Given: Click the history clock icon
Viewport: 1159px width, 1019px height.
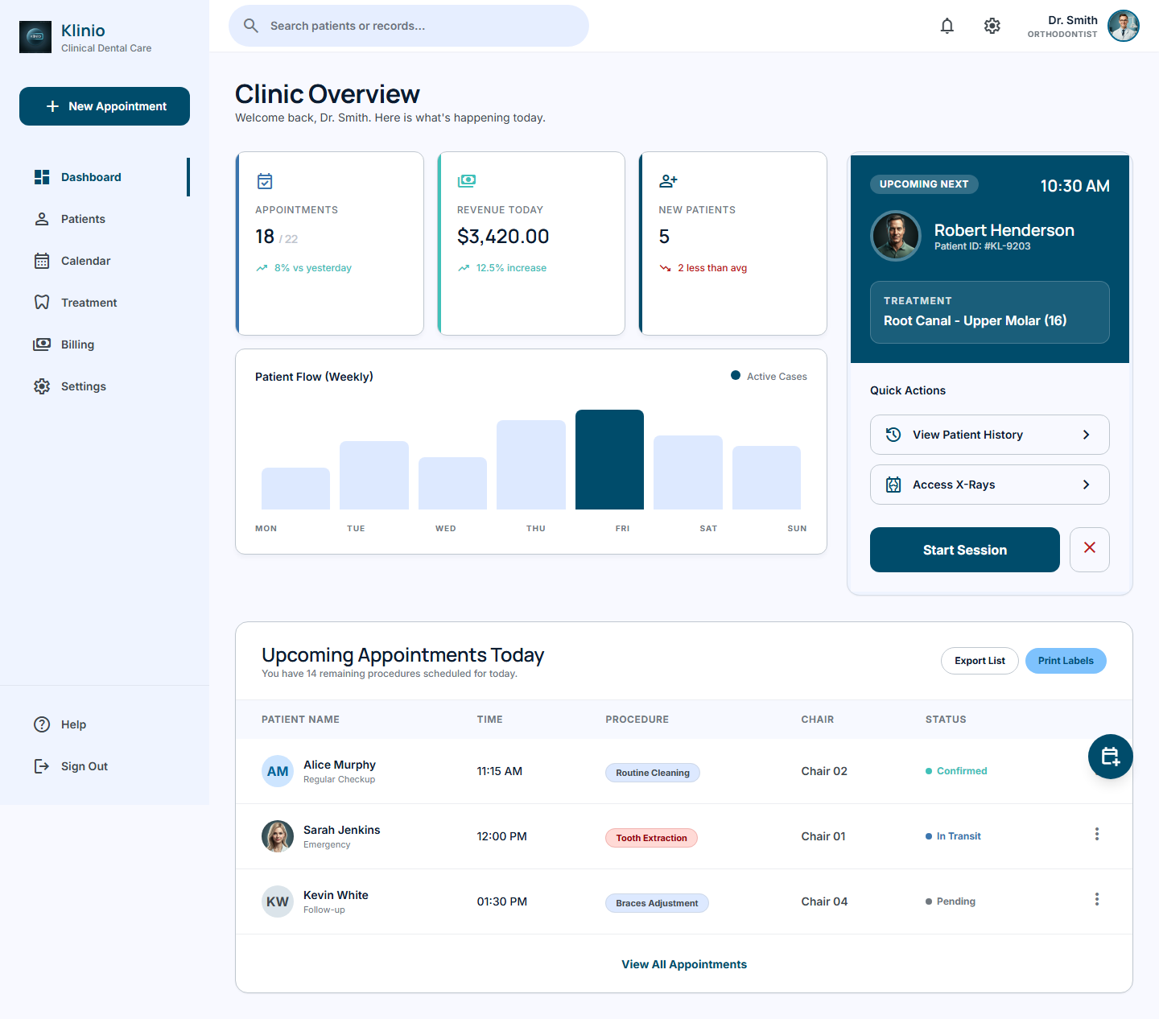Looking at the screenshot, I should click(x=893, y=435).
